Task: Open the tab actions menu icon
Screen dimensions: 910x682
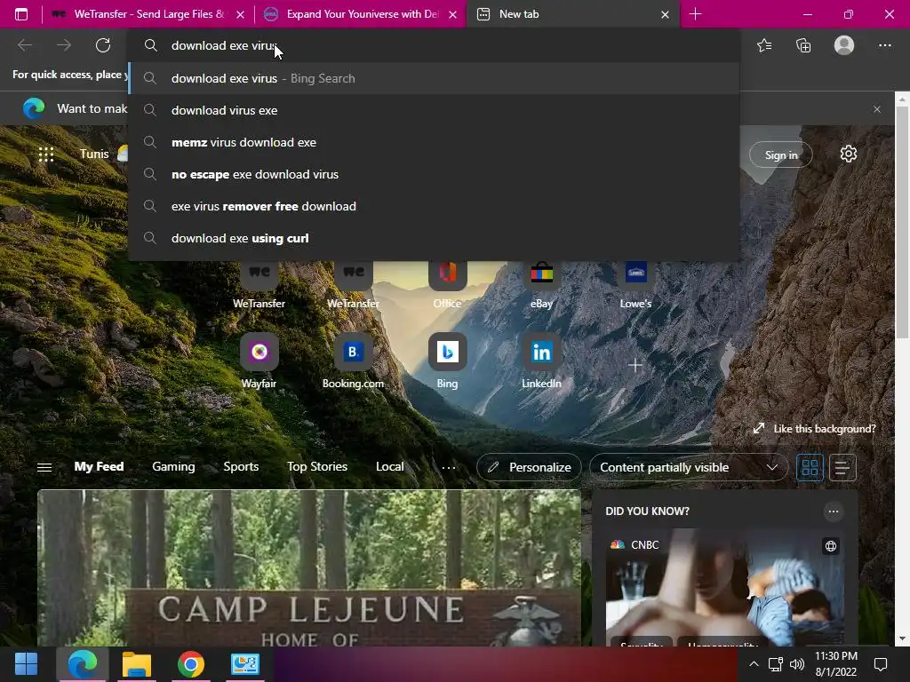Action: pyautogui.click(x=21, y=14)
